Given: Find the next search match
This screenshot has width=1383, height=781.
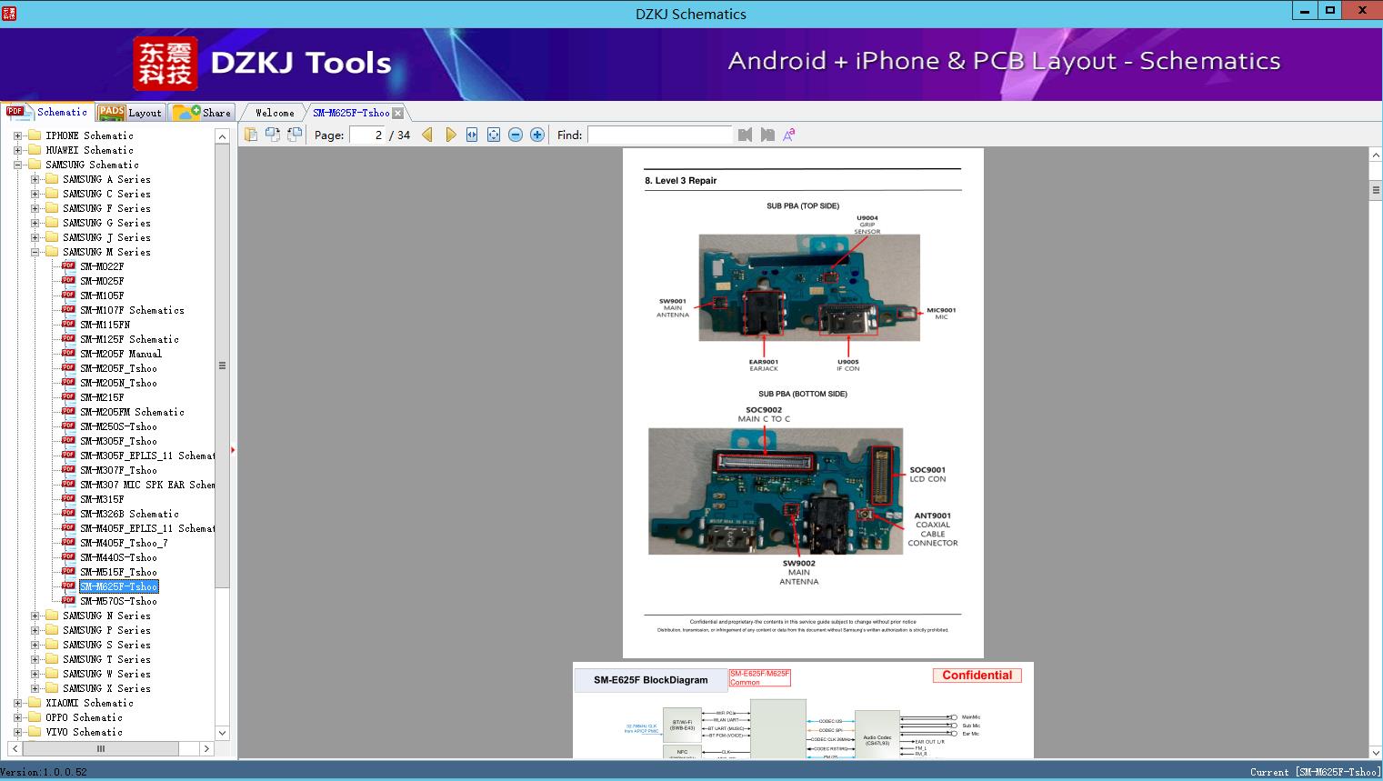Looking at the screenshot, I should click(767, 135).
